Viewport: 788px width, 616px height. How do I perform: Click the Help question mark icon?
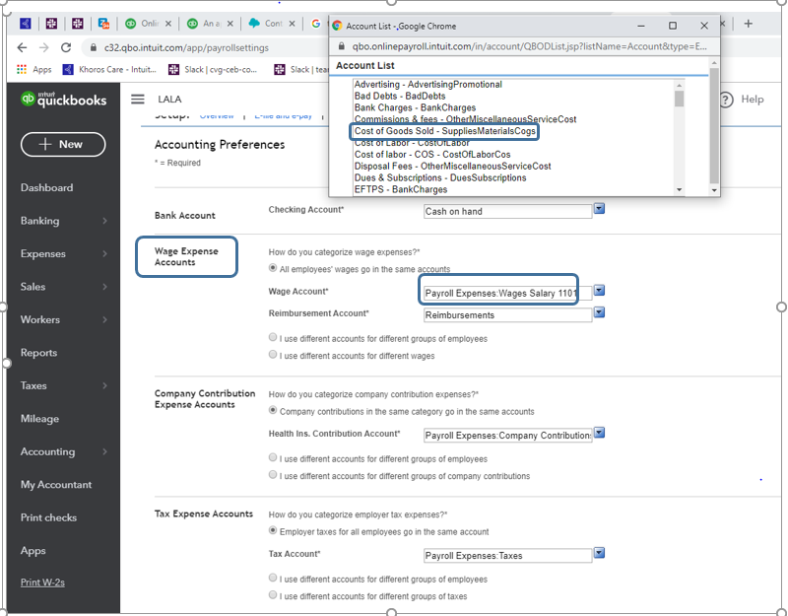point(727,99)
